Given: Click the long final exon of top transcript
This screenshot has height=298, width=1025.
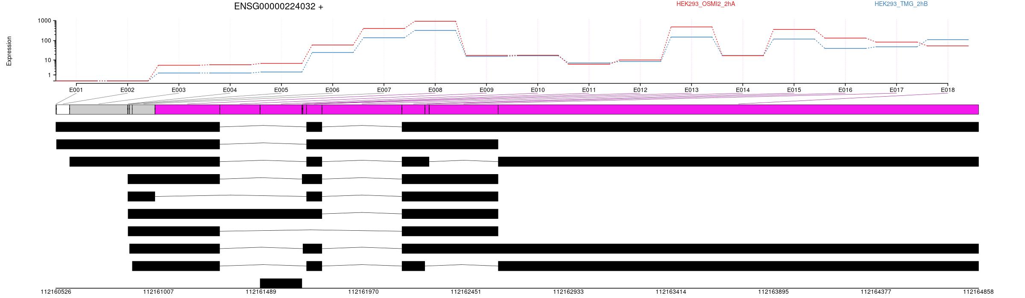Looking at the screenshot, I should (690, 127).
